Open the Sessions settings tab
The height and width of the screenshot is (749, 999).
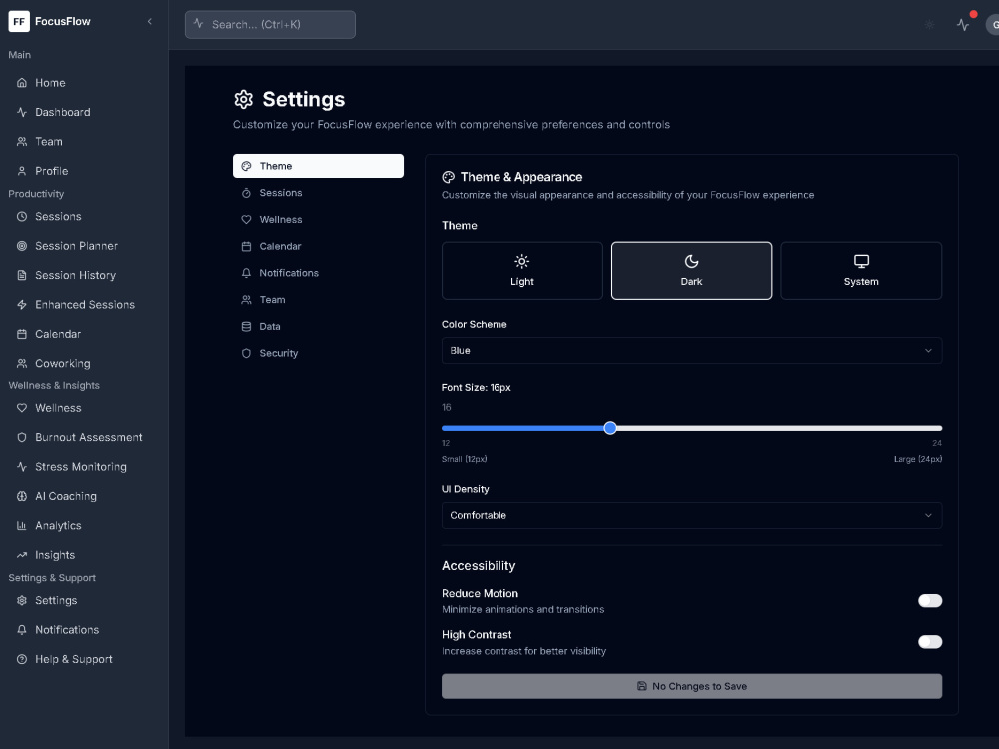coord(318,193)
